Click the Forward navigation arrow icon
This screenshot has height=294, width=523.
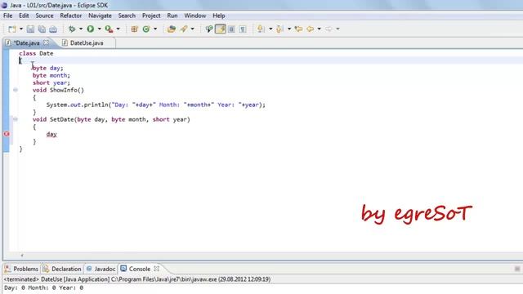click(x=329, y=29)
